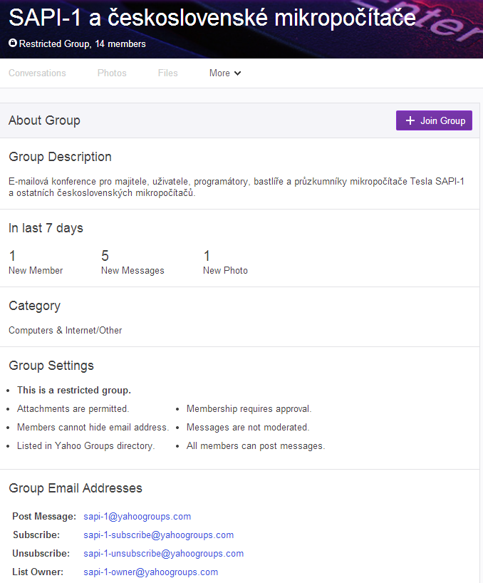Click the 'Computers & Internet/Other' category text

[x=65, y=330]
